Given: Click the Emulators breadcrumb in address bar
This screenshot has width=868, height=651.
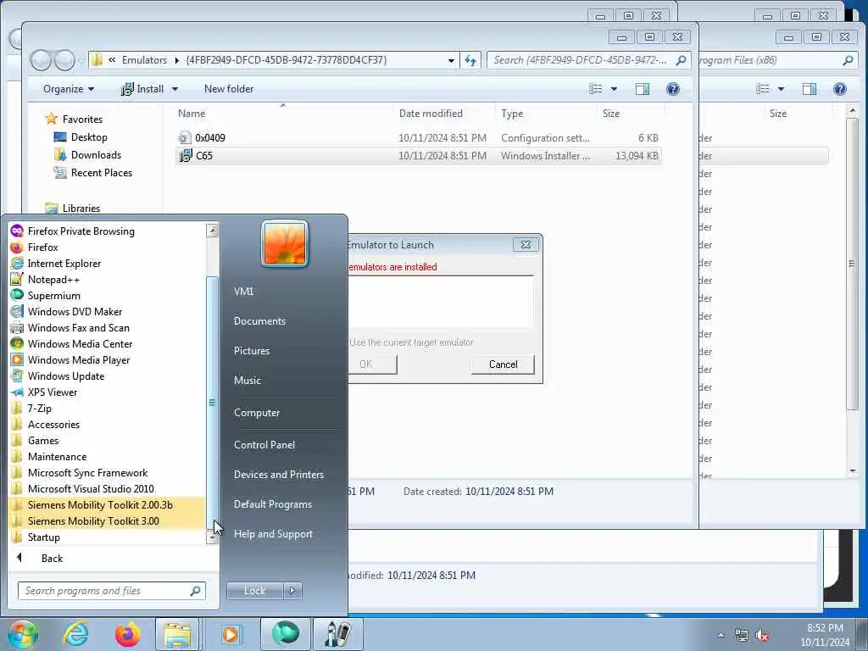Looking at the screenshot, I should (144, 60).
